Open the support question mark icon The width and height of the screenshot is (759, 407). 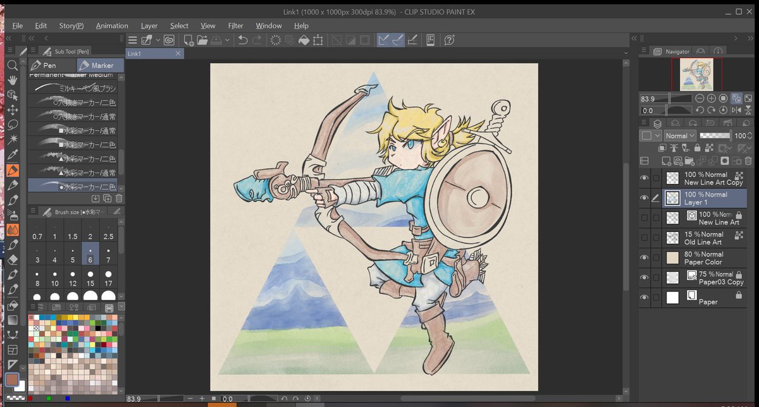click(x=450, y=40)
